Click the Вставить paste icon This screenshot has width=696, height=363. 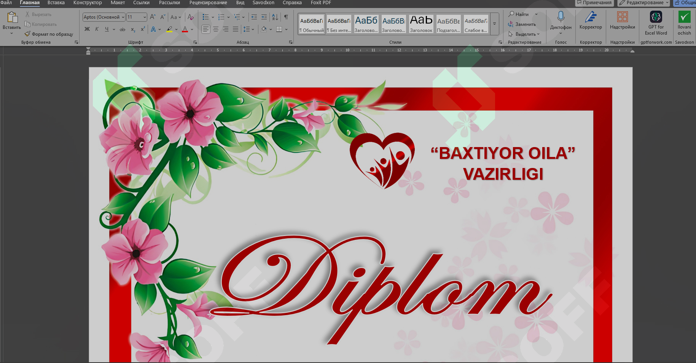coord(12,17)
